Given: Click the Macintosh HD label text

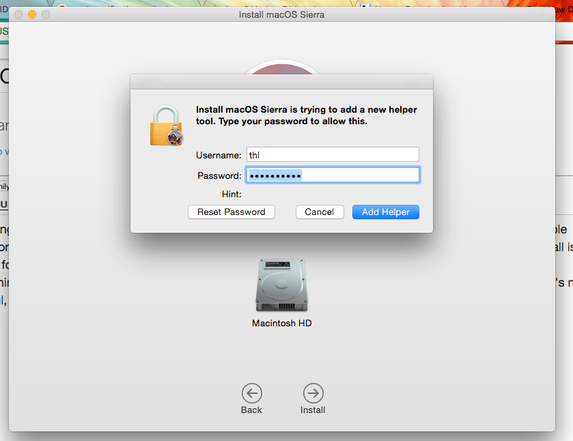Looking at the screenshot, I should coord(281,324).
